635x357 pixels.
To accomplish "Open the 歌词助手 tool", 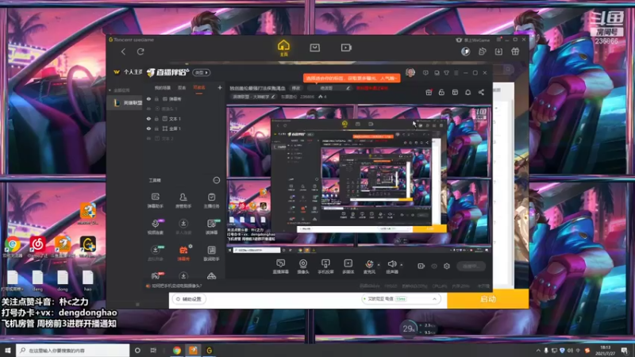I will (211, 252).
